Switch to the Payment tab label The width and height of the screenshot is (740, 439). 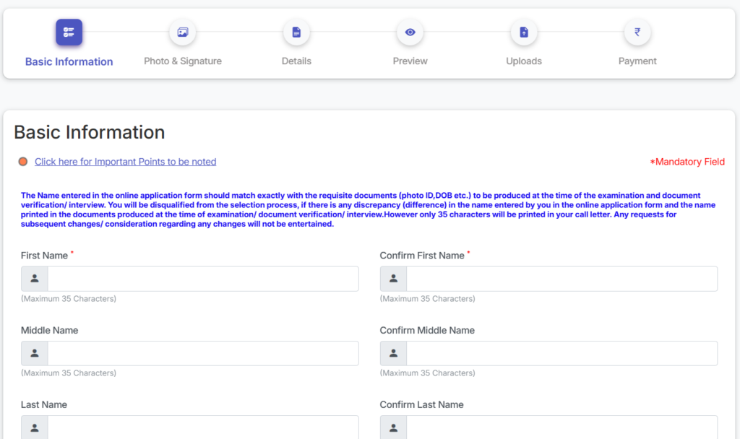click(637, 61)
